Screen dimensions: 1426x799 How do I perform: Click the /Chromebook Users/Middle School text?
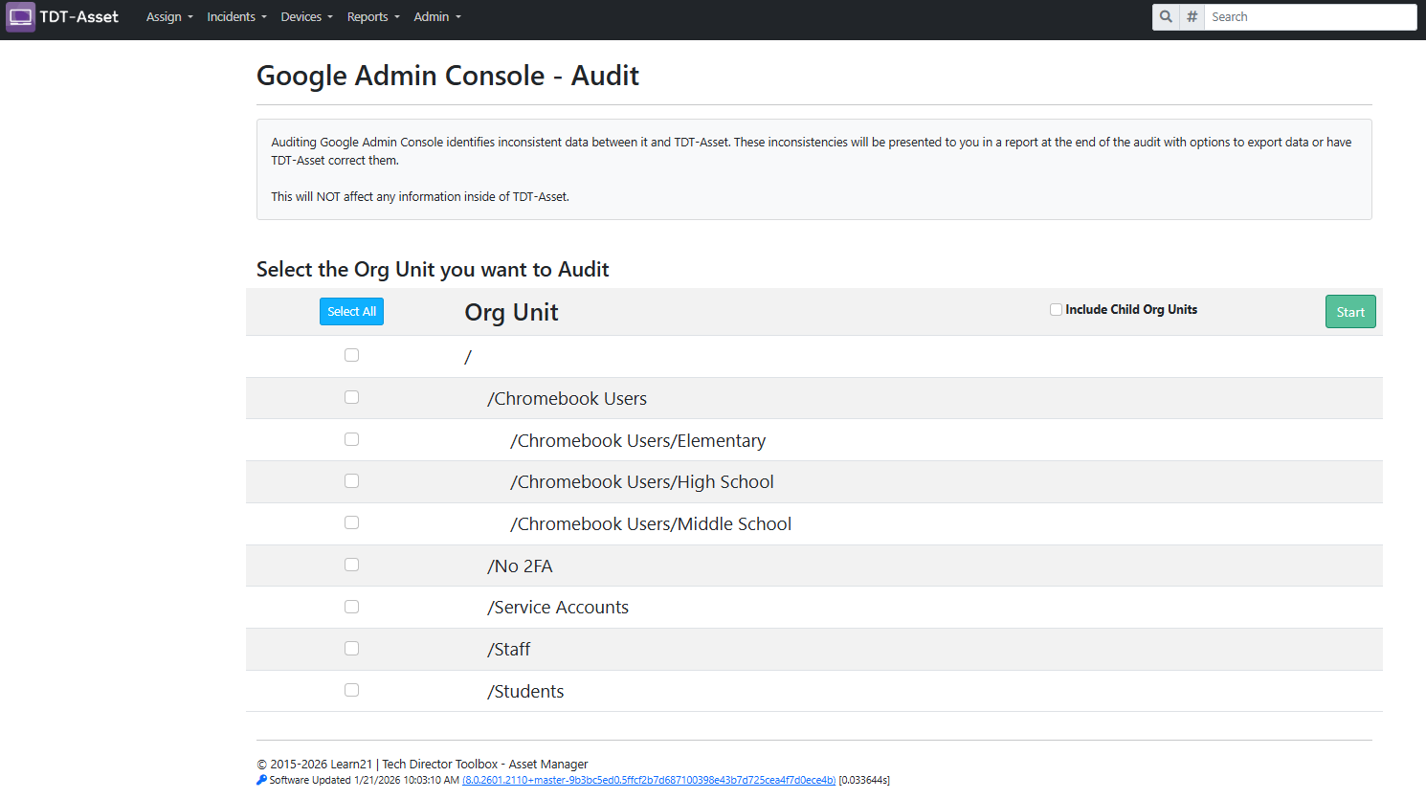click(x=651, y=524)
